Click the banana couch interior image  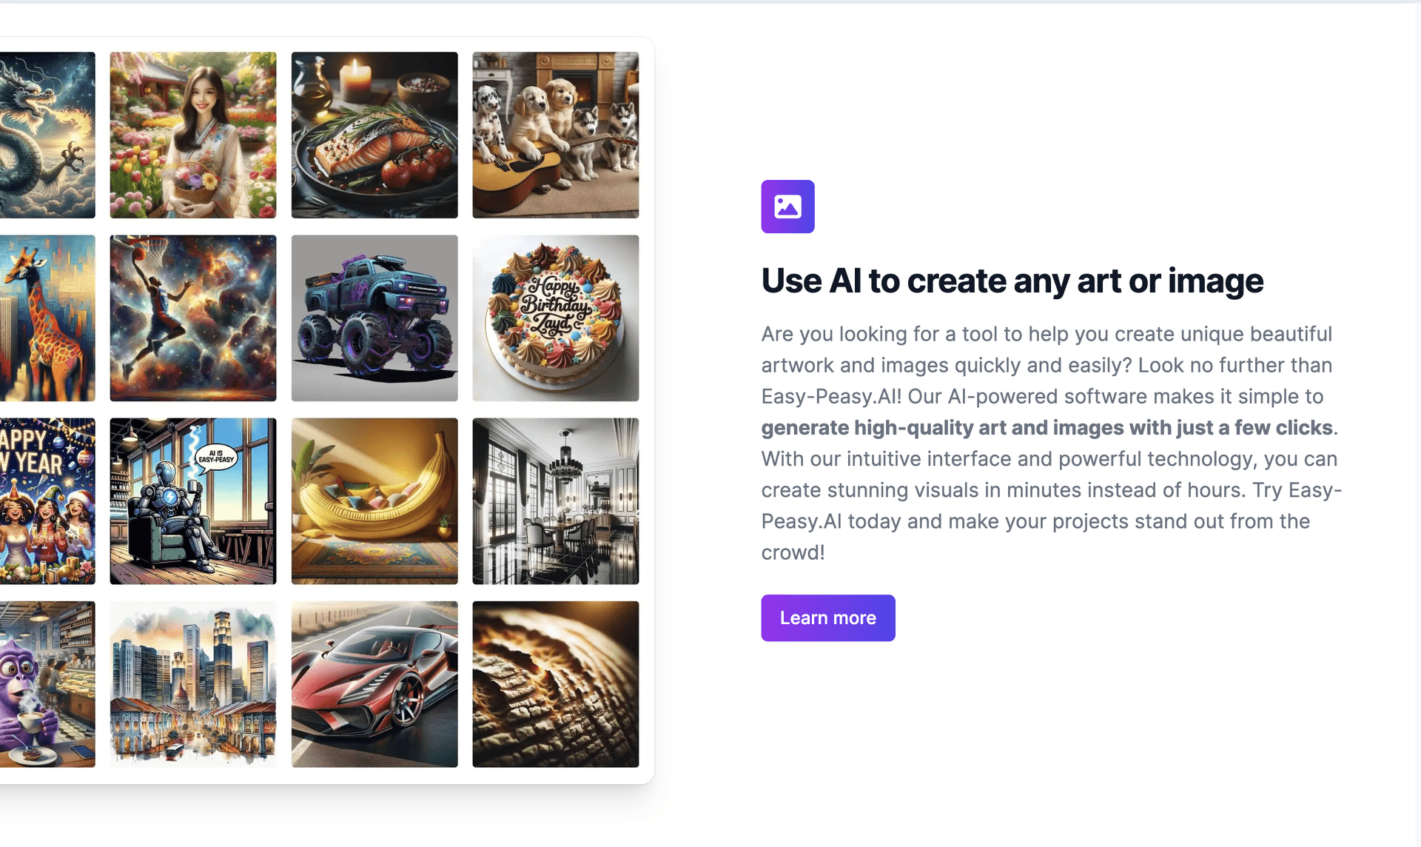pos(373,501)
